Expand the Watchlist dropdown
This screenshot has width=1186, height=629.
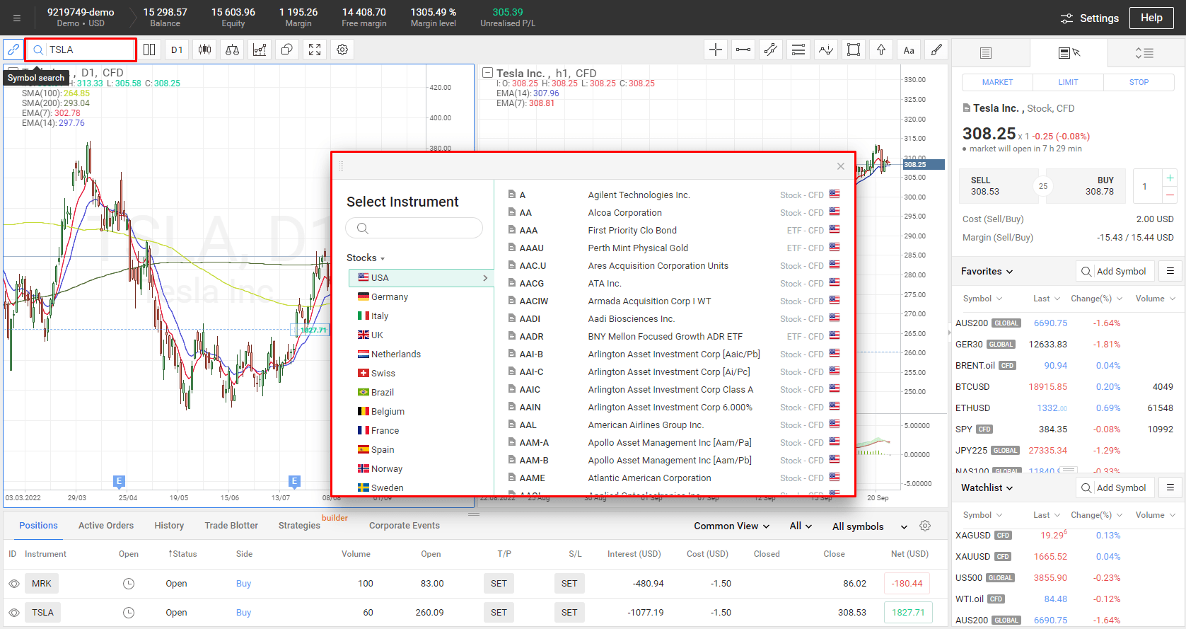[987, 487]
